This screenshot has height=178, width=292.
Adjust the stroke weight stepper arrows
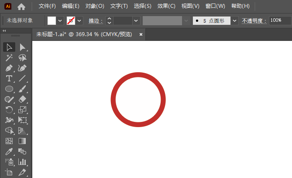[x=109, y=20]
